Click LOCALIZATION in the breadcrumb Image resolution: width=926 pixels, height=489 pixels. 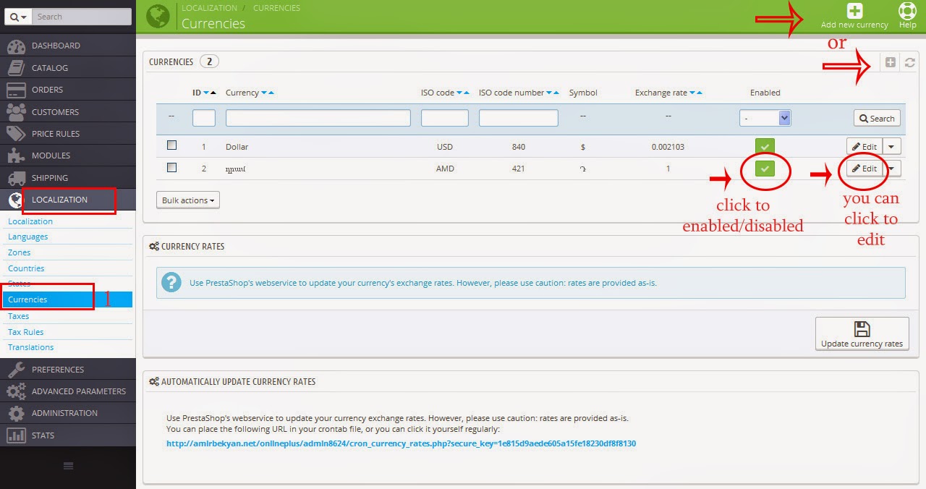coord(209,8)
